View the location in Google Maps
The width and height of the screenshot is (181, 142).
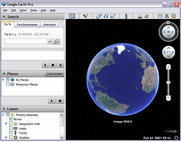173,16
